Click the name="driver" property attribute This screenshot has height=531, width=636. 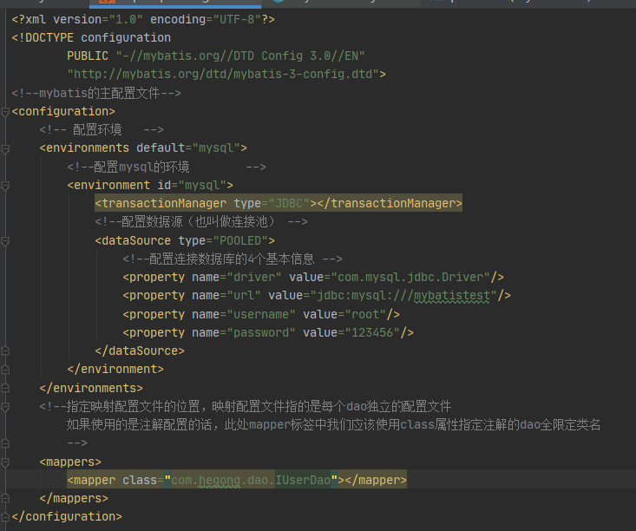237,277
